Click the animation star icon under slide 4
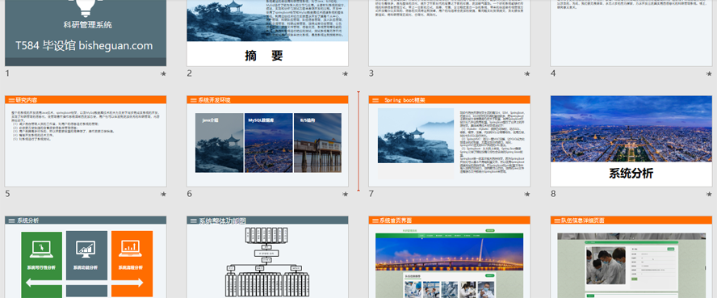717x298 pixels. [x=709, y=73]
